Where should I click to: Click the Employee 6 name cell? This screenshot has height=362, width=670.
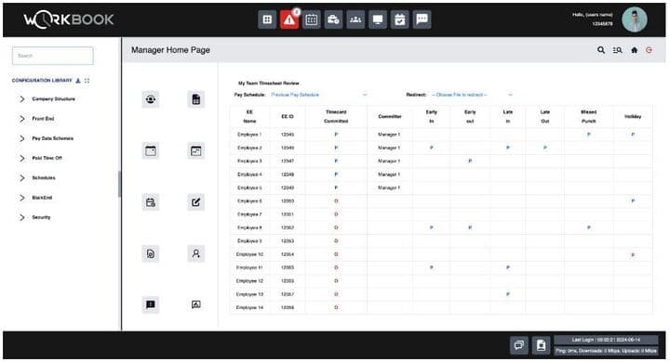tap(249, 200)
